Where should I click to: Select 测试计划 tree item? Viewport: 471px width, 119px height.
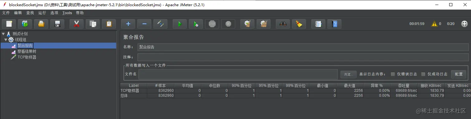[x=20, y=34]
